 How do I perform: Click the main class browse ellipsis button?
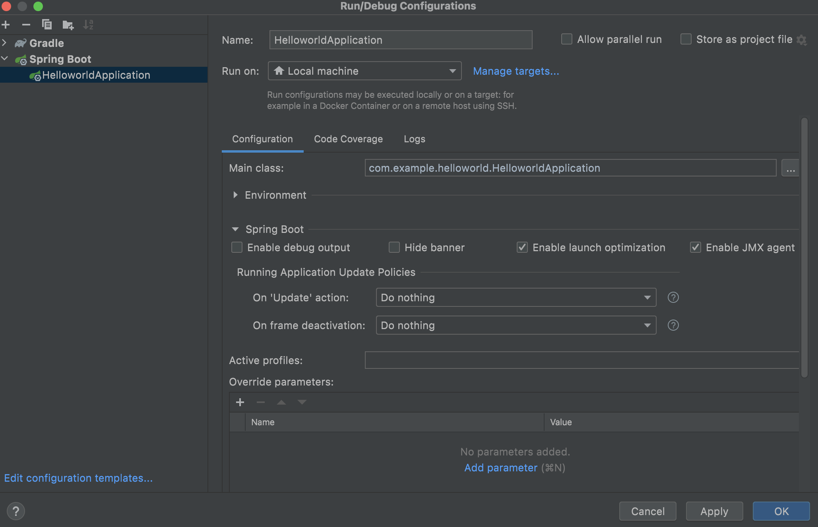(790, 168)
